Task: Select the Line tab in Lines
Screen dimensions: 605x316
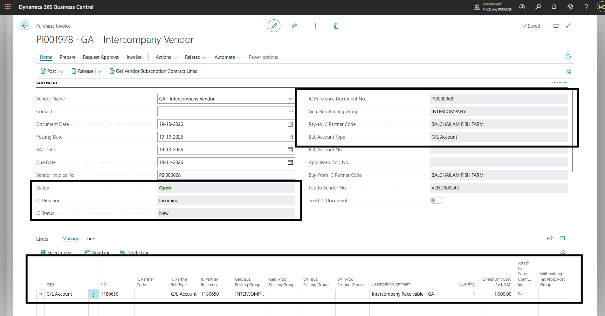Action: 91,239
